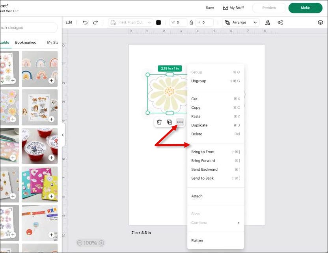Toggle the size lock between width and height
This screenshot has height=253, width=328.
point(191,22)
